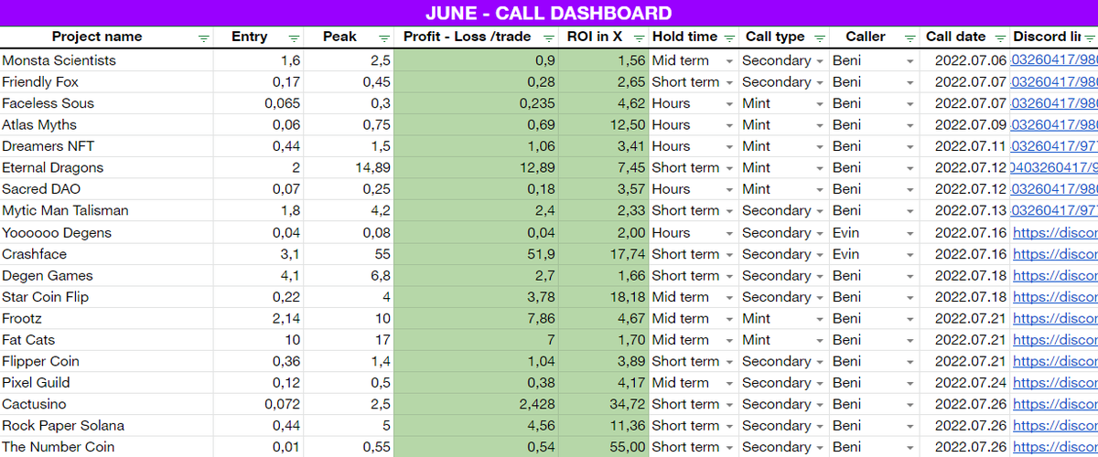Open Discord link for Monsta Scientists
Viewport: 1098px width, 457px height.
pos(1054,60)
